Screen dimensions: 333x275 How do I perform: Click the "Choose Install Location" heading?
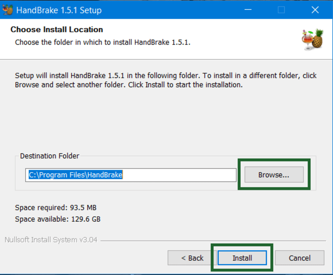tap(57, 30)
